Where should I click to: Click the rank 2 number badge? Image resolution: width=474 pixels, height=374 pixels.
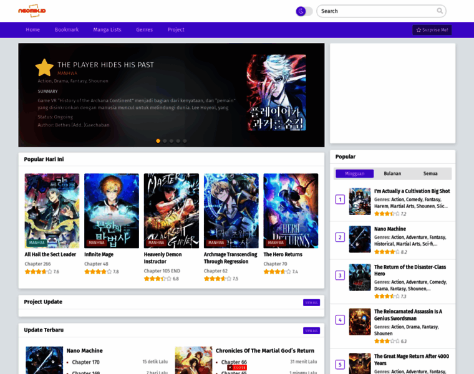click(x=340, y=237)
